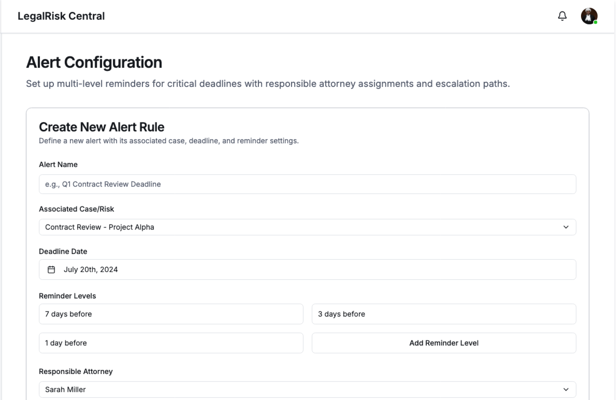Edit the 7 days before reminder
The height and width of the screenshot is (400, 616).
[x=171, y=314]
